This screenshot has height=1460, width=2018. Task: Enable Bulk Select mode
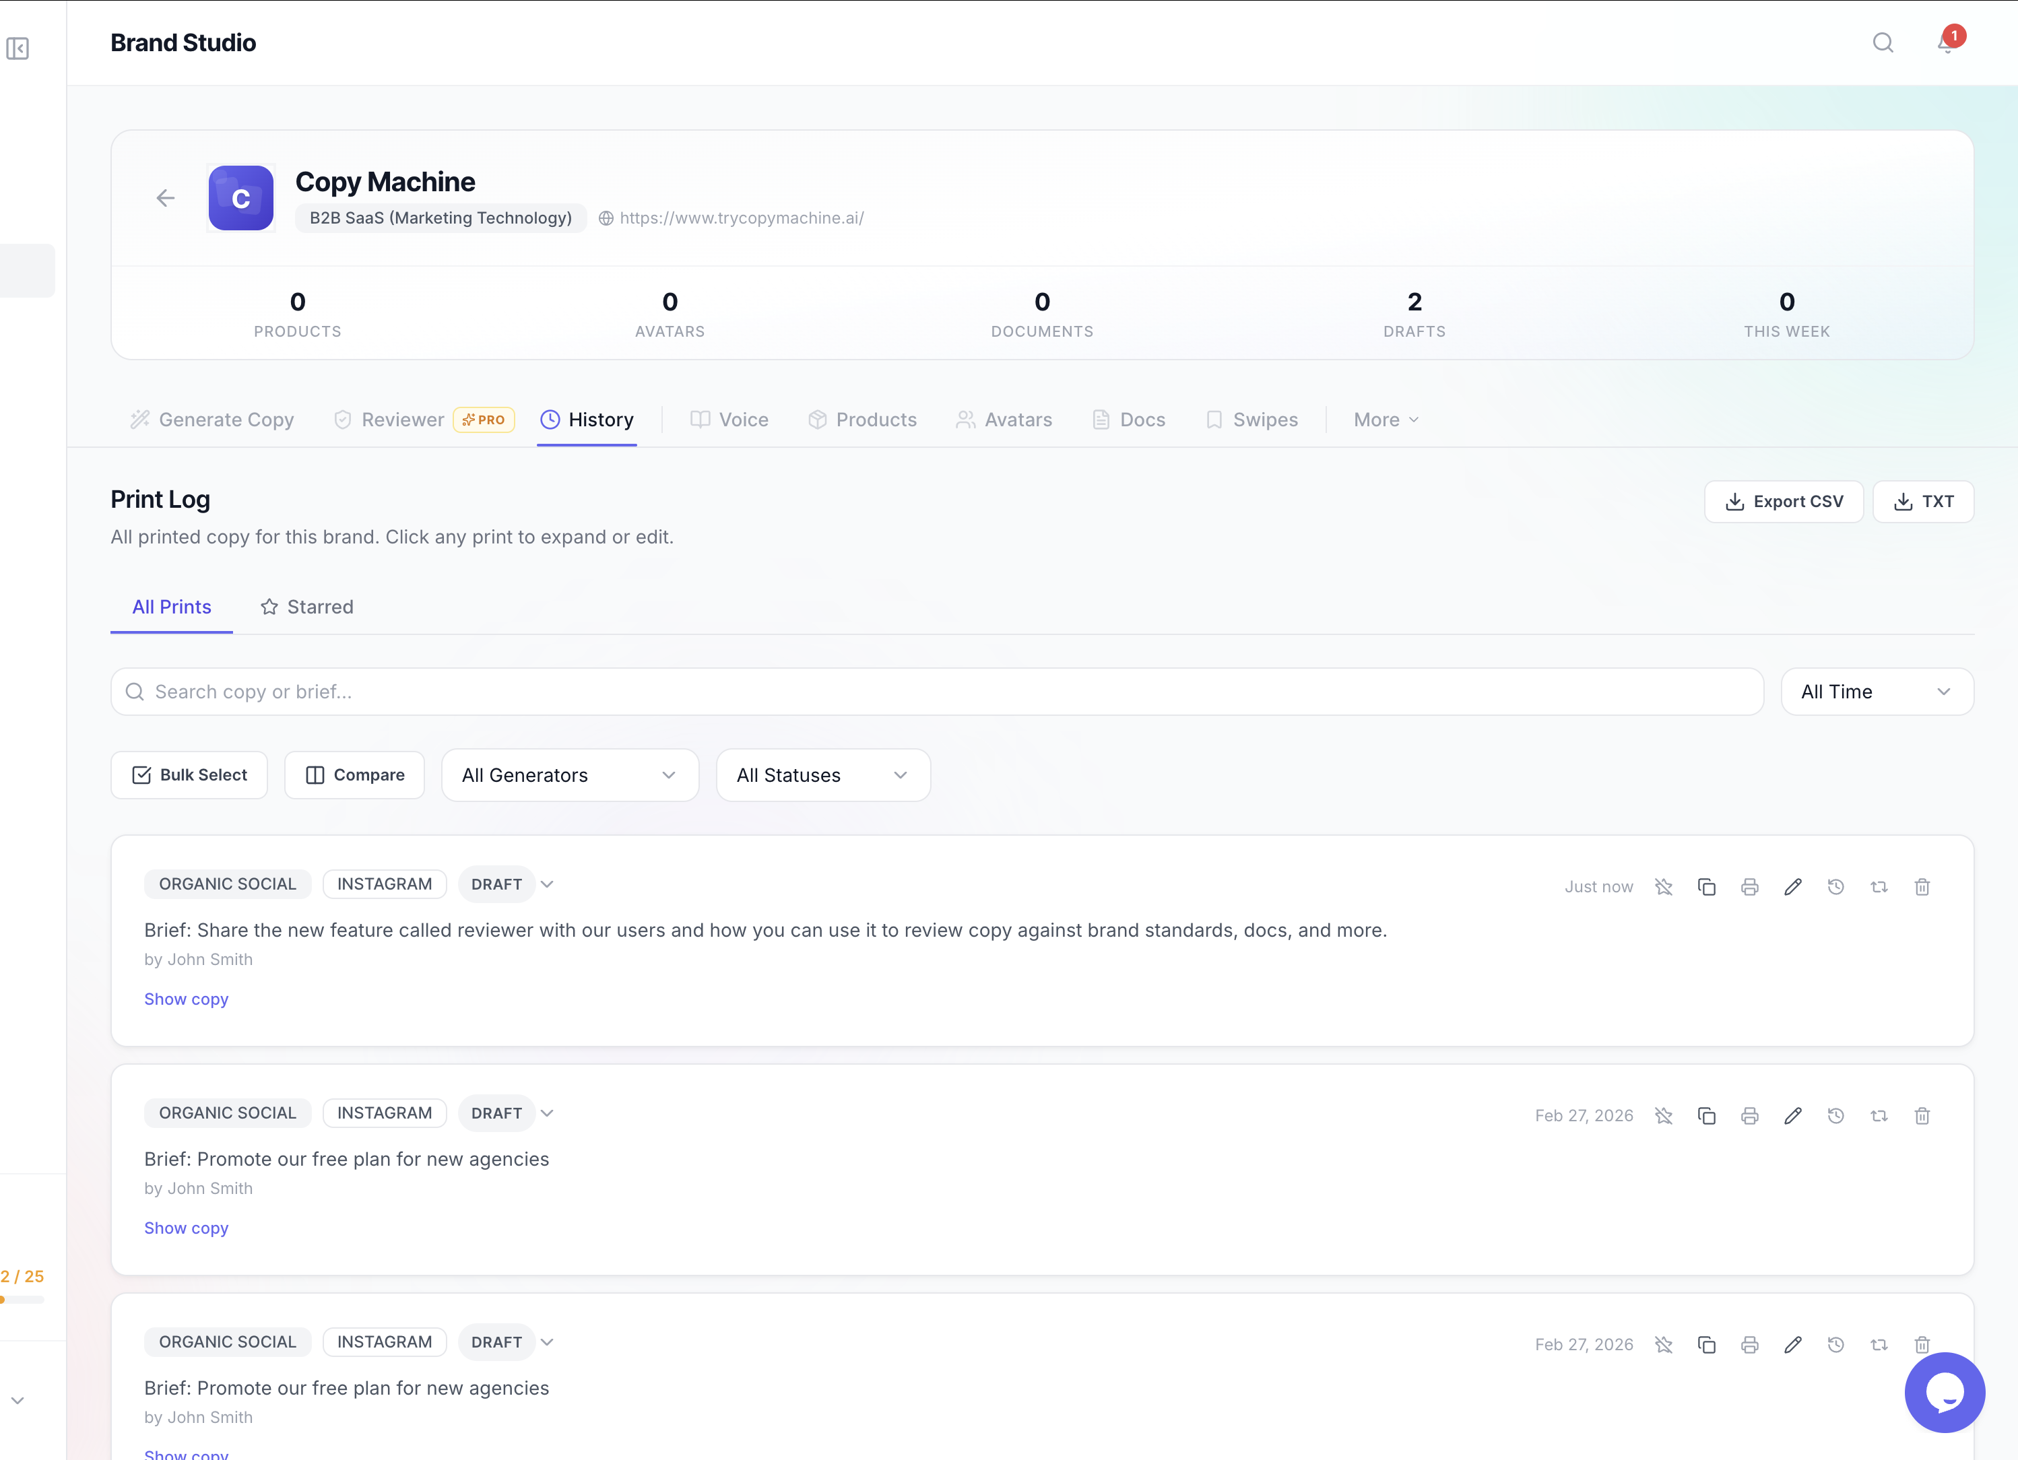coord(189,774)
